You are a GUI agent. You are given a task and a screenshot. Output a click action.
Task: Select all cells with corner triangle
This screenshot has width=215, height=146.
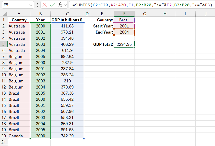[5, 14]
